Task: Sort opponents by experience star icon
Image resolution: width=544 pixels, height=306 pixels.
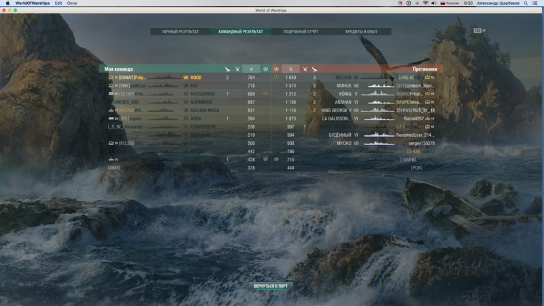Action: pos(291,69)
